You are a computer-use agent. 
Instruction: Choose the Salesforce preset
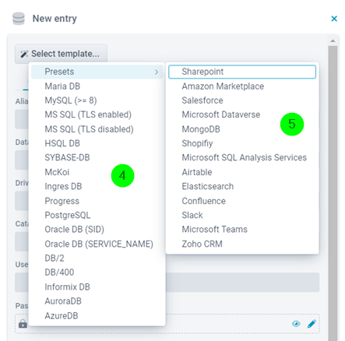[x=242, y=100]
